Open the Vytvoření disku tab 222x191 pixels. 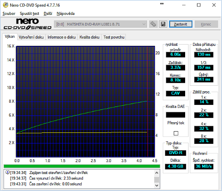click(x=31, y=37)
